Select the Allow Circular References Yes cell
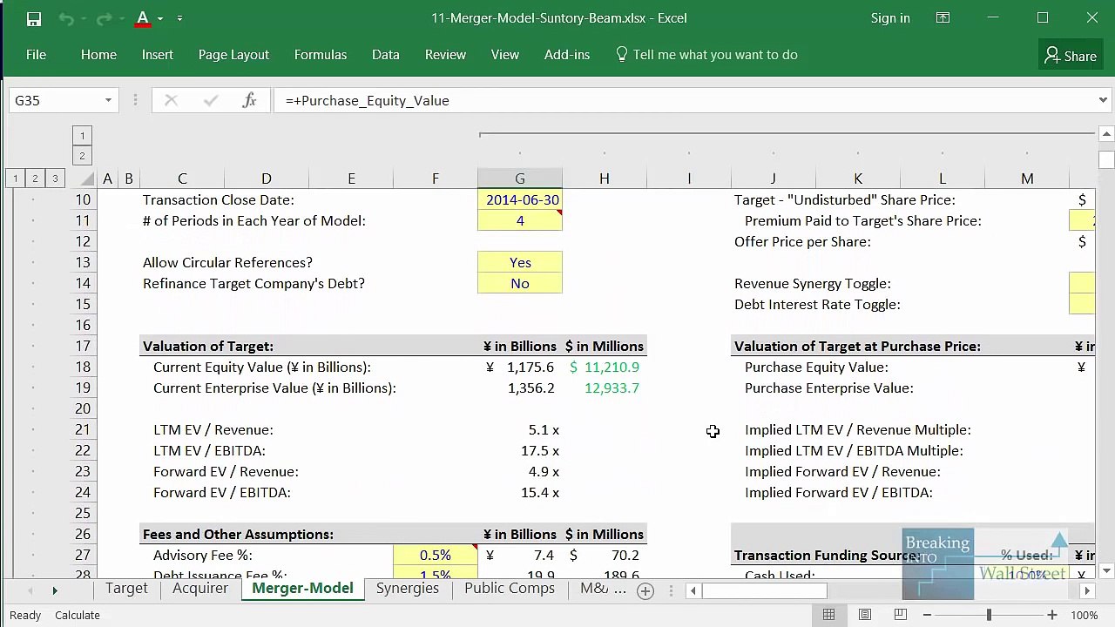 (520, 262)
